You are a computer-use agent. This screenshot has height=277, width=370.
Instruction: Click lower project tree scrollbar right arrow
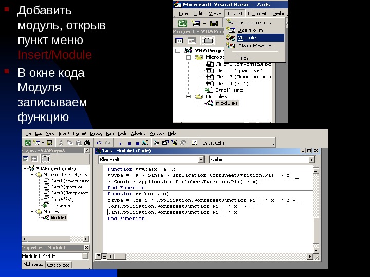[86, 239]
